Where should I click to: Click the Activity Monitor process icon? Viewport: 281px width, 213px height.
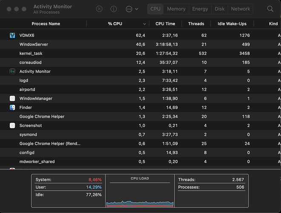[x=12, y=72]
